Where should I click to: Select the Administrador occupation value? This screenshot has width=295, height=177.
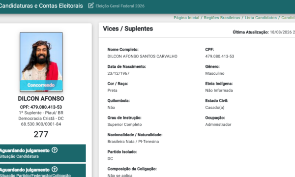(218, 124)
